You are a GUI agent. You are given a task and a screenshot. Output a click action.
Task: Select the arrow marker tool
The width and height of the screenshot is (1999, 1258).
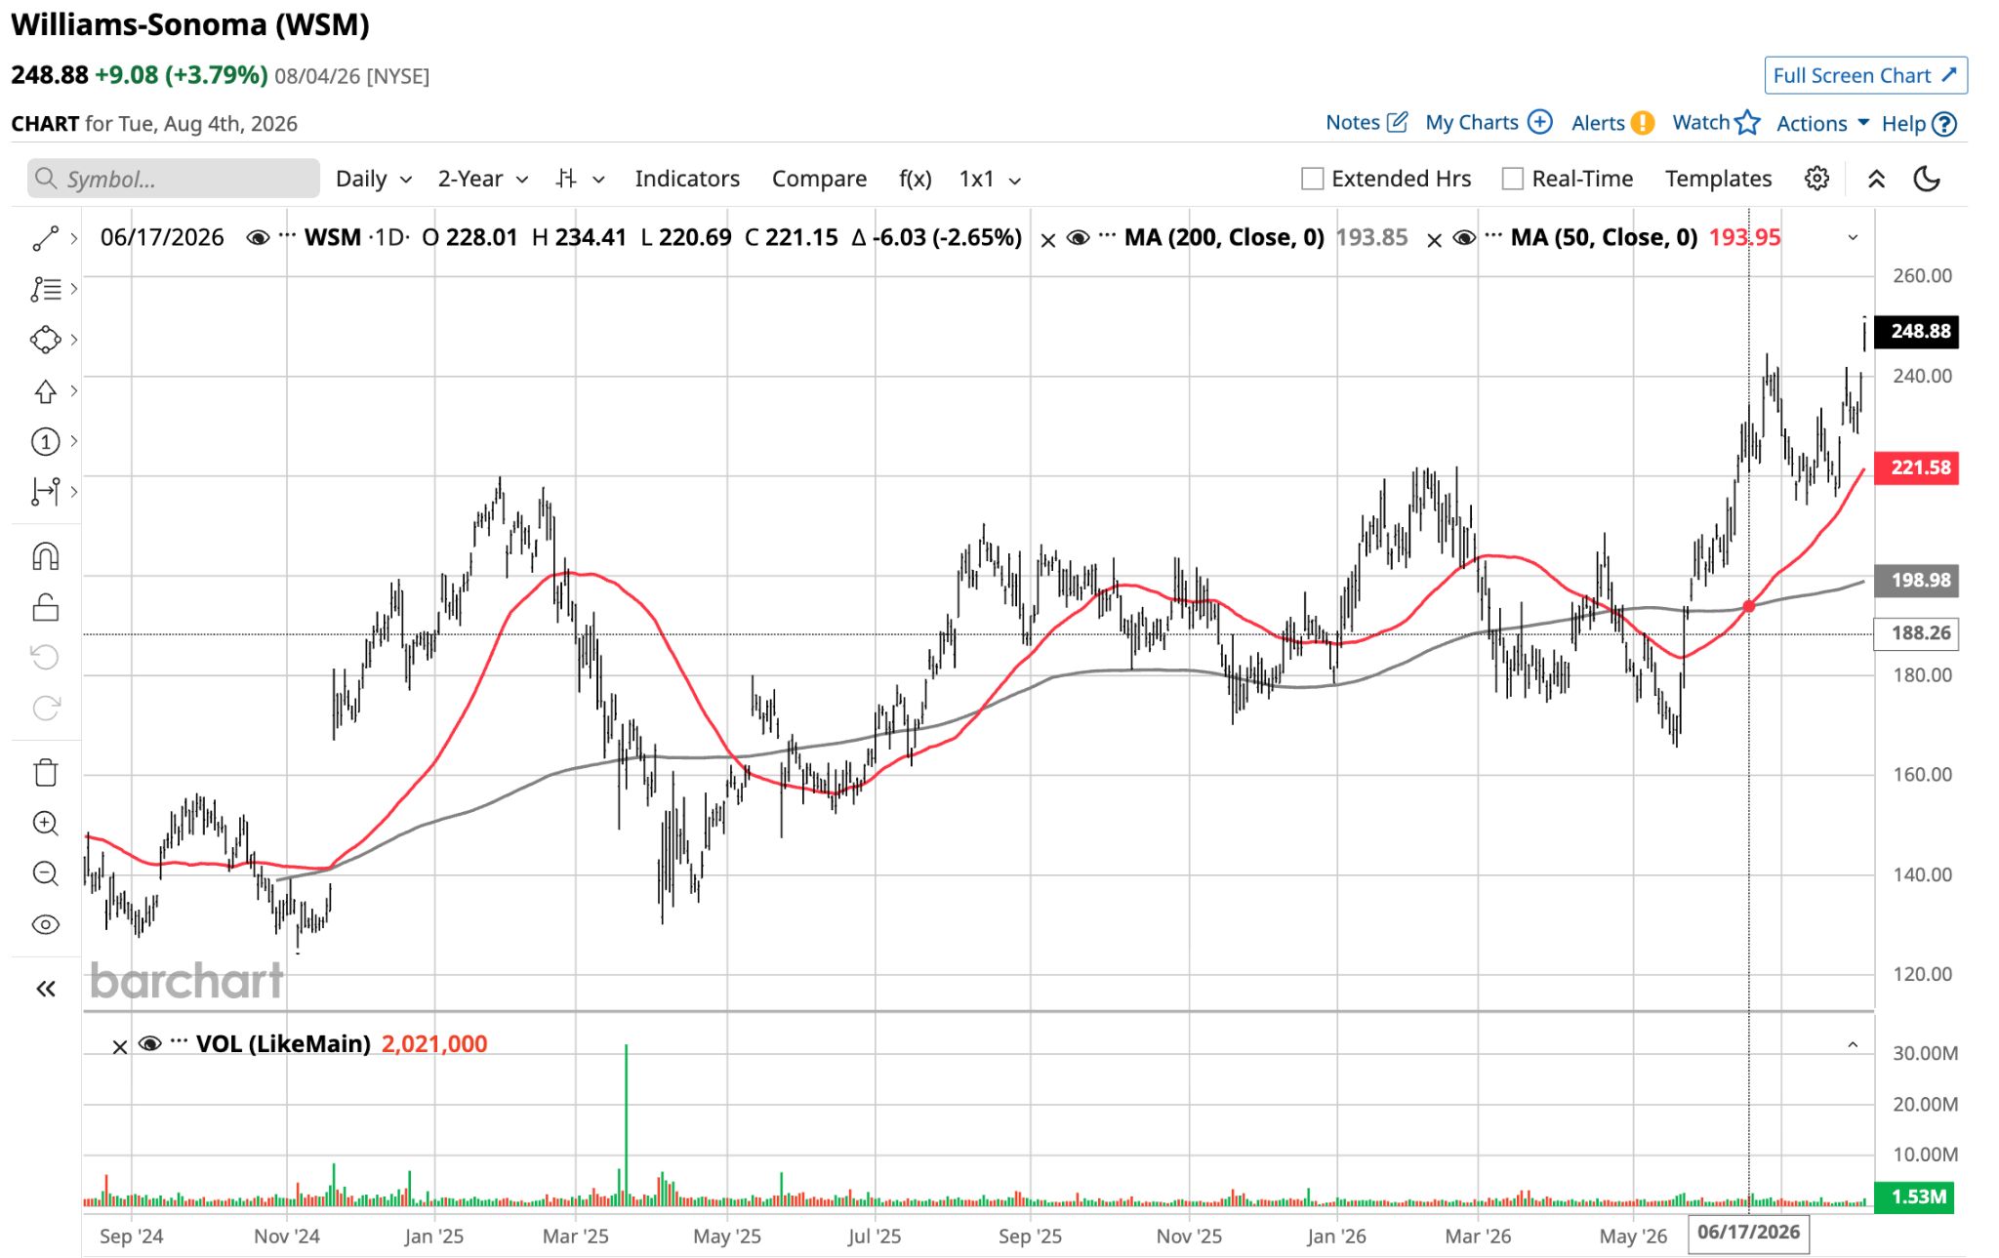[45, 391]
